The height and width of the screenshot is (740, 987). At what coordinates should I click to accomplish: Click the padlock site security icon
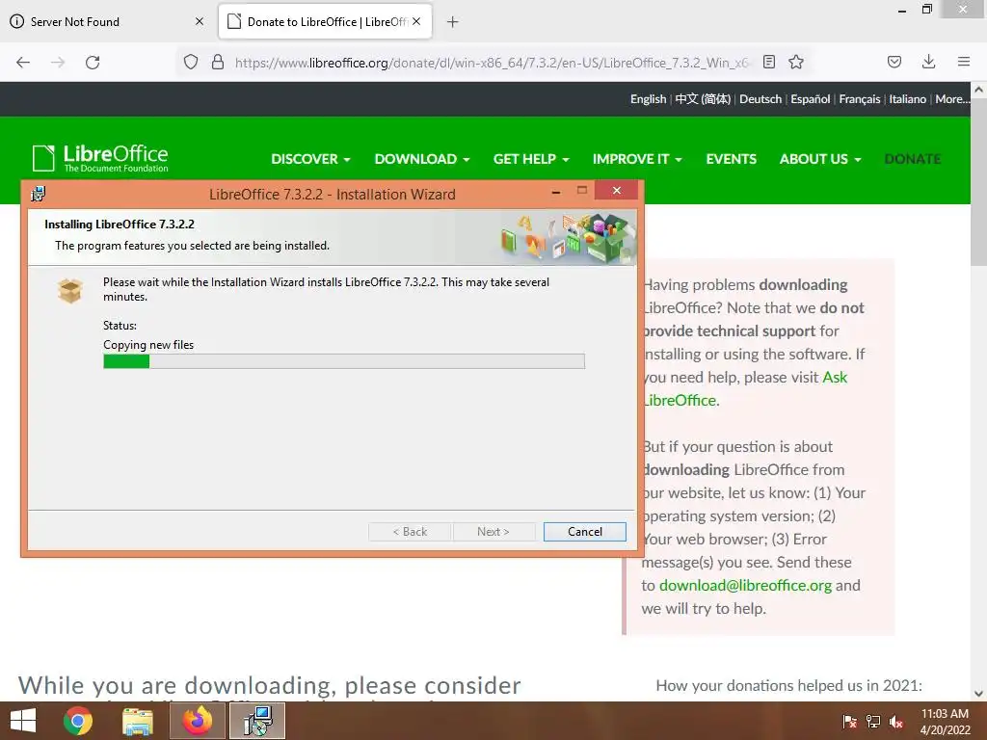[x=218, y=62]
